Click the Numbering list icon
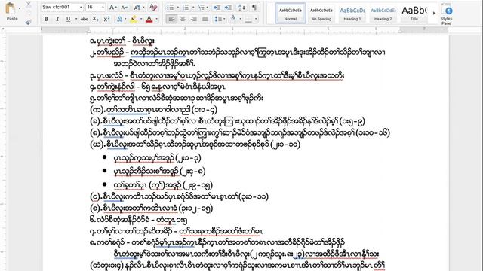This screenshot has width=483, height=271. tap(186, 8)
